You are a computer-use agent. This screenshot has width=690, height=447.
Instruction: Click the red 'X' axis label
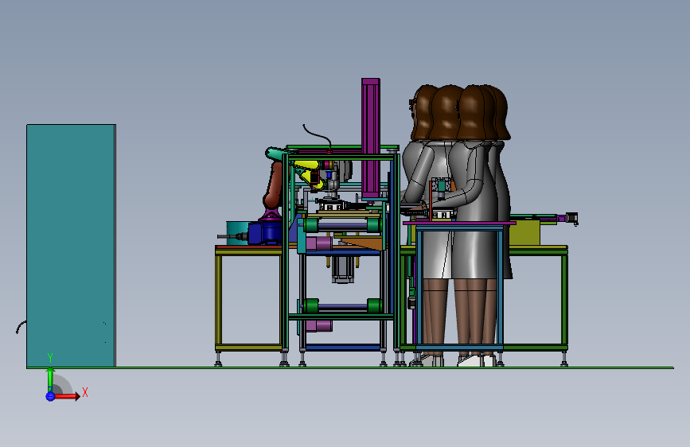click(x=85, y=392)
